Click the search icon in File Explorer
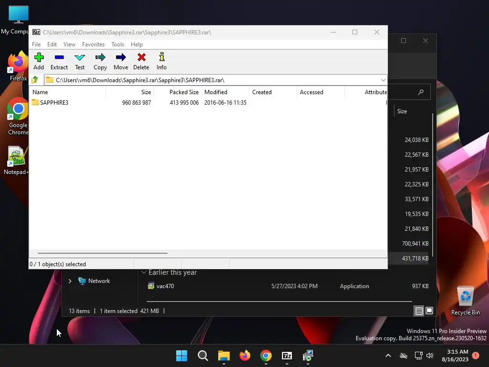Screen dimensions: 489x367 421,92
